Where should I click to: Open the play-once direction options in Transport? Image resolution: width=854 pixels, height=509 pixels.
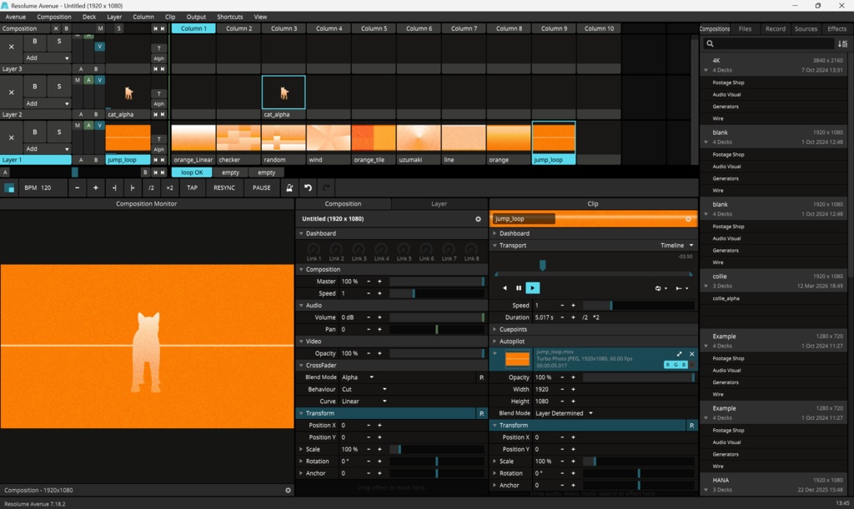(x=681, y=288)
